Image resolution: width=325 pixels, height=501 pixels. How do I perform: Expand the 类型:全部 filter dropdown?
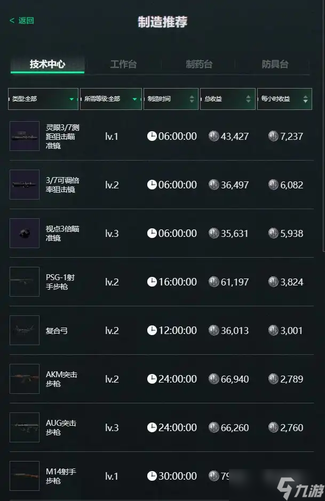click(x=43, y=99)
